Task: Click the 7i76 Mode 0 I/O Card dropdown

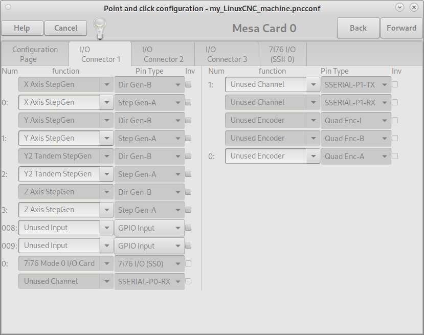Action: tap(65, 263)
